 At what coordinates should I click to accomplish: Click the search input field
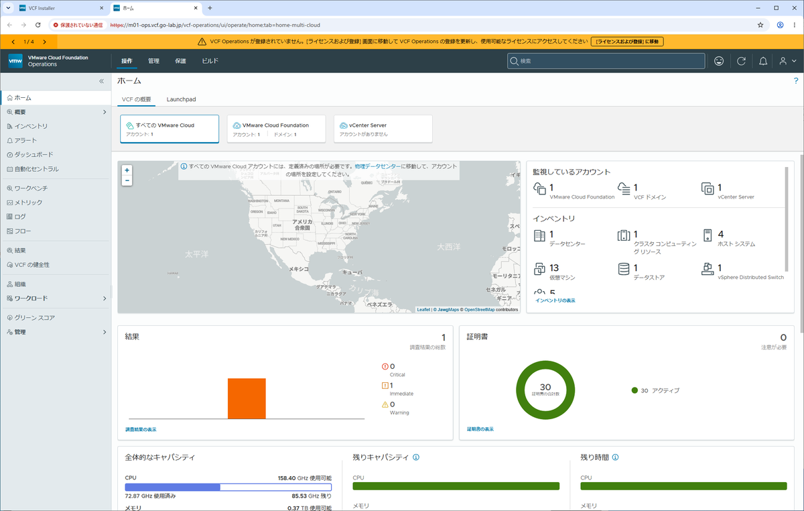pyautogui.click(x=606, y=61)
